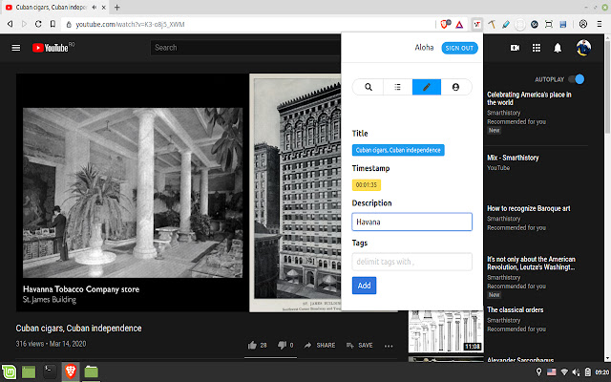Open the more actions ellipsis under video

coord(389,346)
